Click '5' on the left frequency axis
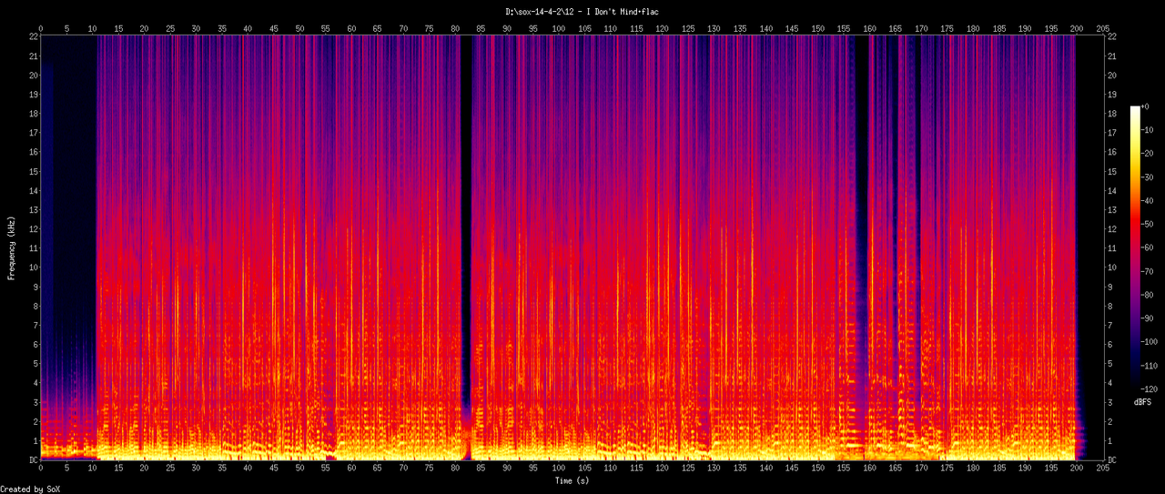 [35, 364]
